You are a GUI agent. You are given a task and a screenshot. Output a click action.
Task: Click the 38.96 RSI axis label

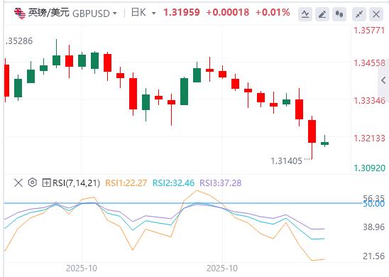click(x=373, y=227)
